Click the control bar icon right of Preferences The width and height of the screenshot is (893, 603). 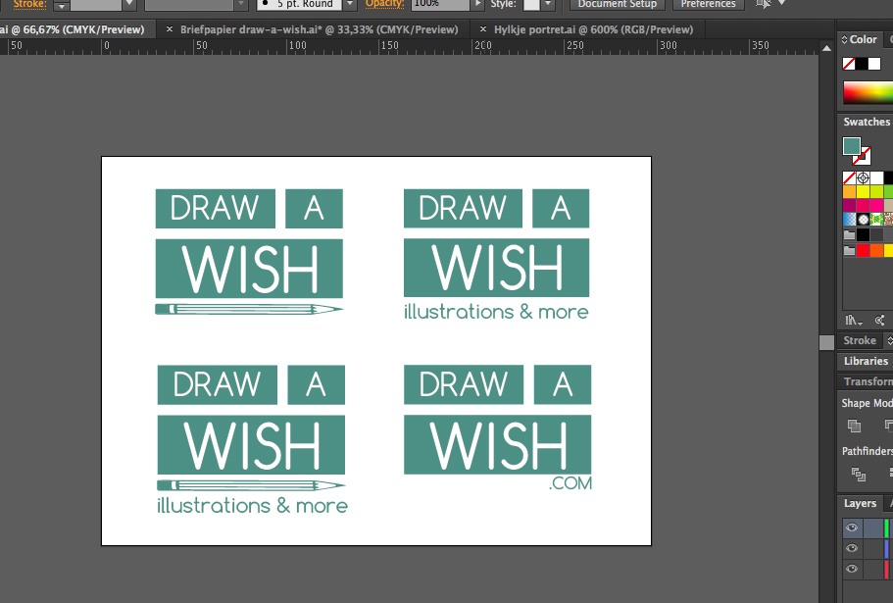point(764,4)
